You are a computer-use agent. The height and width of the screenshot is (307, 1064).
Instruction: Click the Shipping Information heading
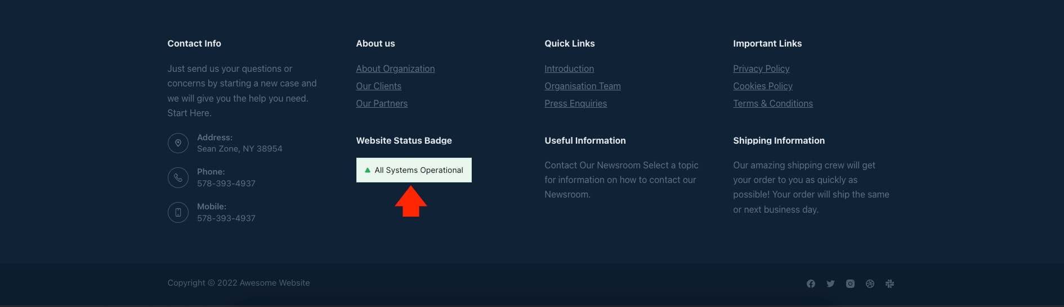tap(779, 140)
